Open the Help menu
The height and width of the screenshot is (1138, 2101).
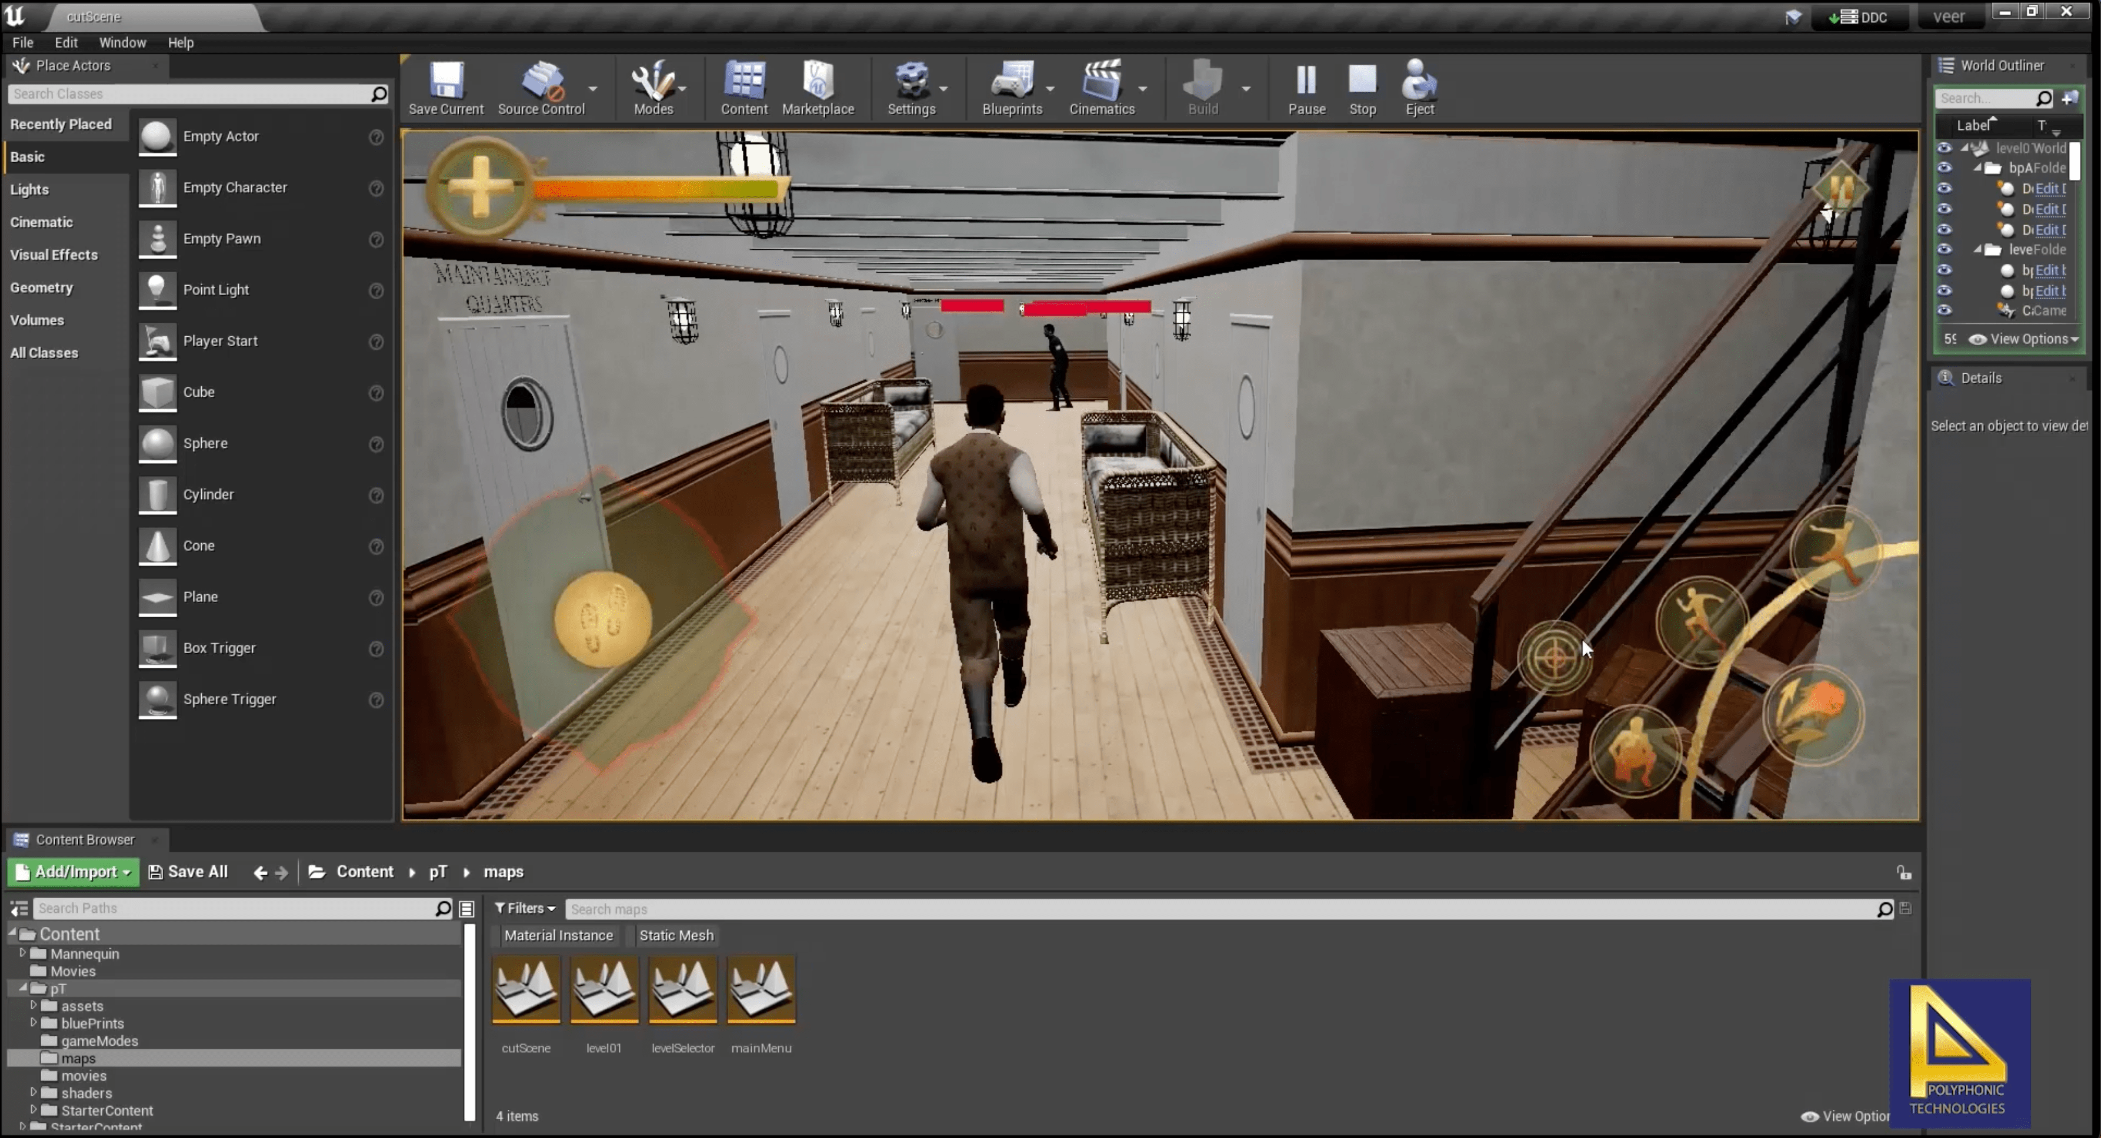[x=180, y=43]
